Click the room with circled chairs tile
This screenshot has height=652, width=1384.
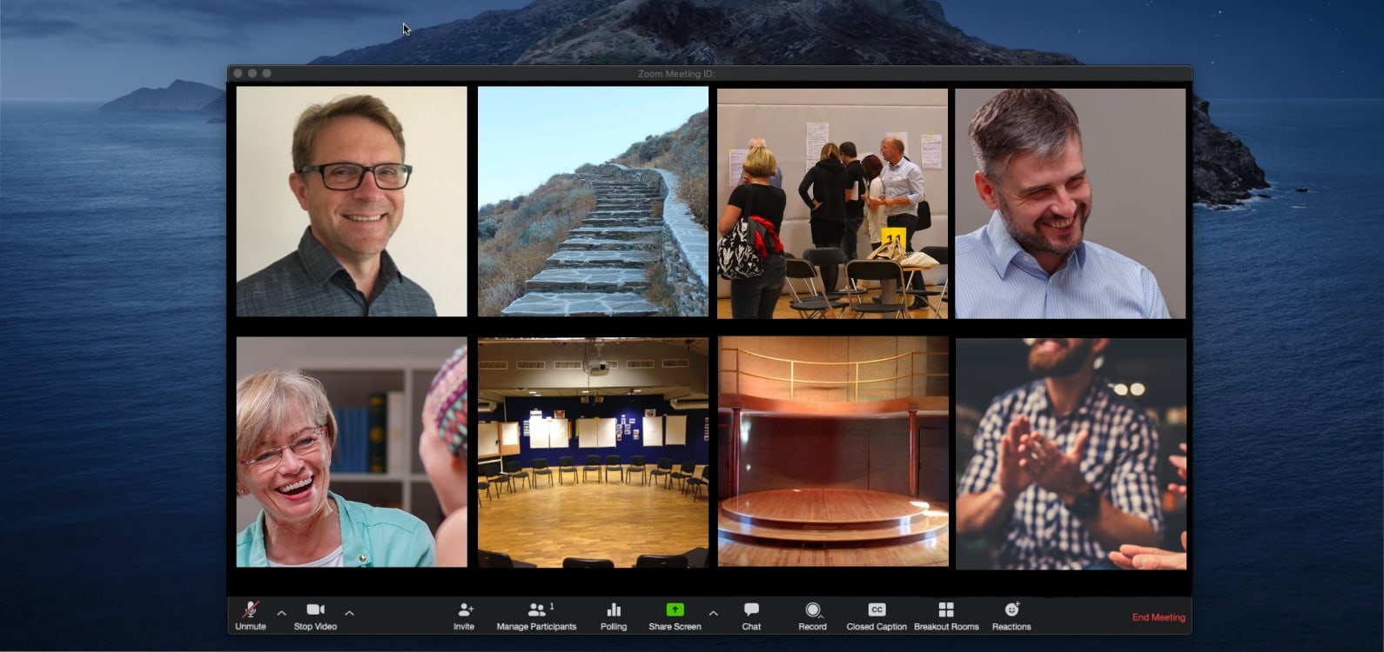593,452
